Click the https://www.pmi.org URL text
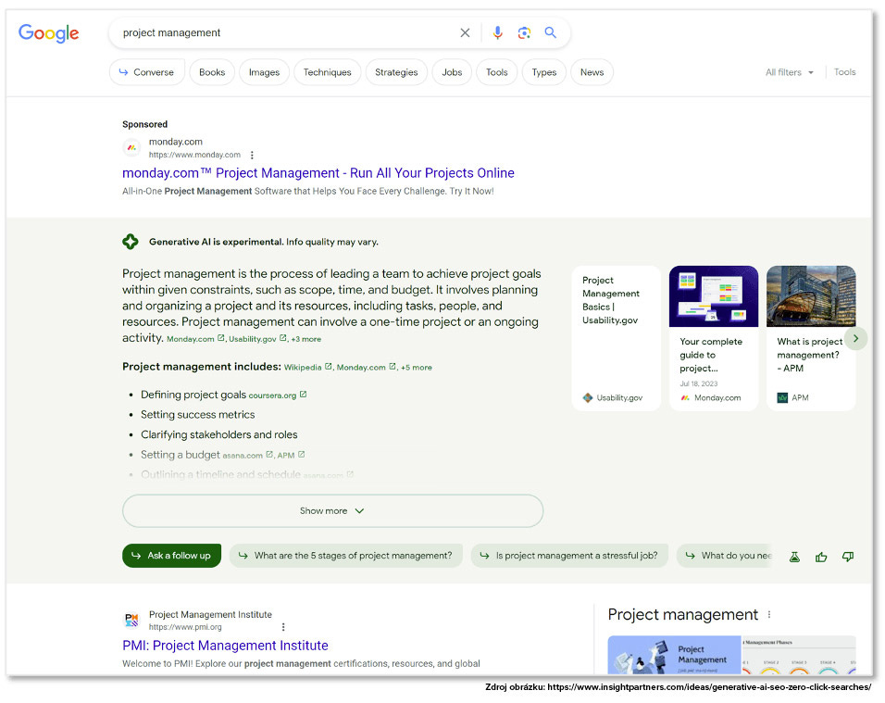Image resolution: width=885 pixels, height=703 pixels. 185,627
